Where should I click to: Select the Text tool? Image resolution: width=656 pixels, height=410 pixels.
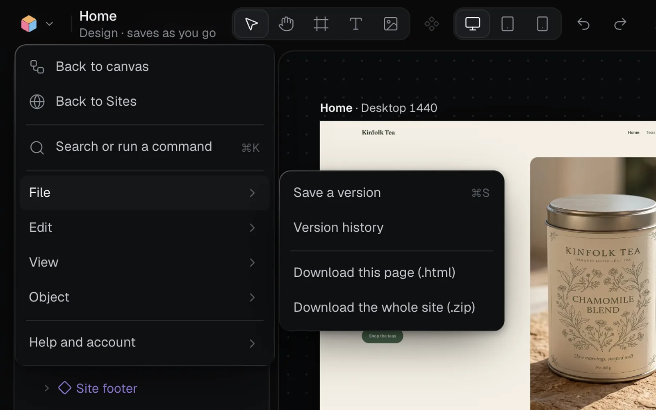pos(355,24)
